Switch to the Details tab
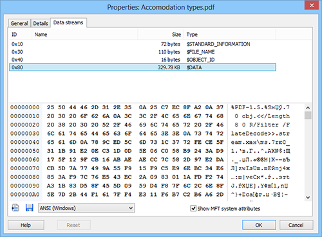Screen dimensions: 322x237 pyautogui.click(x=41, y=23)
